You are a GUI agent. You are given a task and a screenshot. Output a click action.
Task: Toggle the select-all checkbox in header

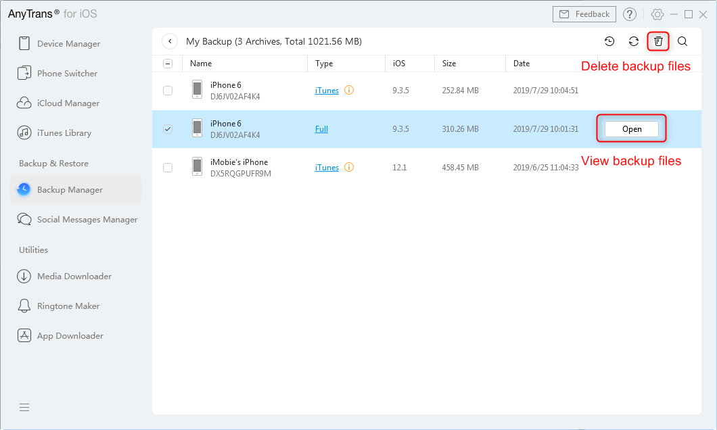point(168,64)
